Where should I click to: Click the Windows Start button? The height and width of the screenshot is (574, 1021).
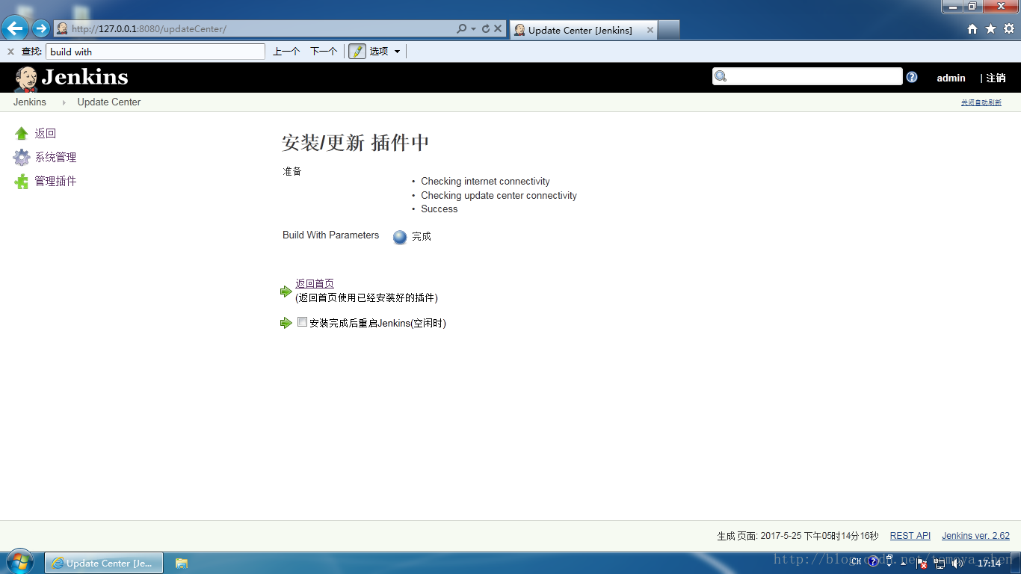pos(21,563)
